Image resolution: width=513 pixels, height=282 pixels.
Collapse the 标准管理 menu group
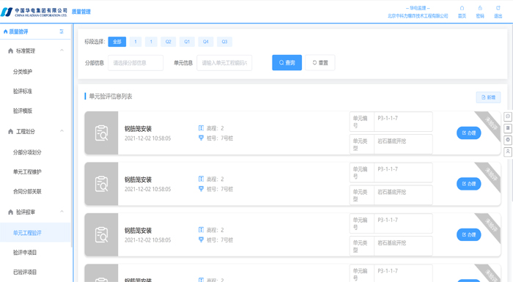(62, 51)
